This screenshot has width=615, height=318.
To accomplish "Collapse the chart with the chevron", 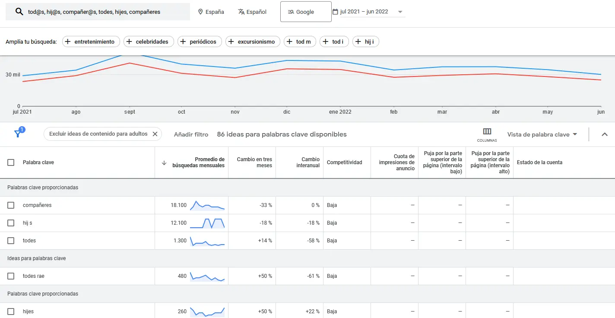I will point(605,134).
